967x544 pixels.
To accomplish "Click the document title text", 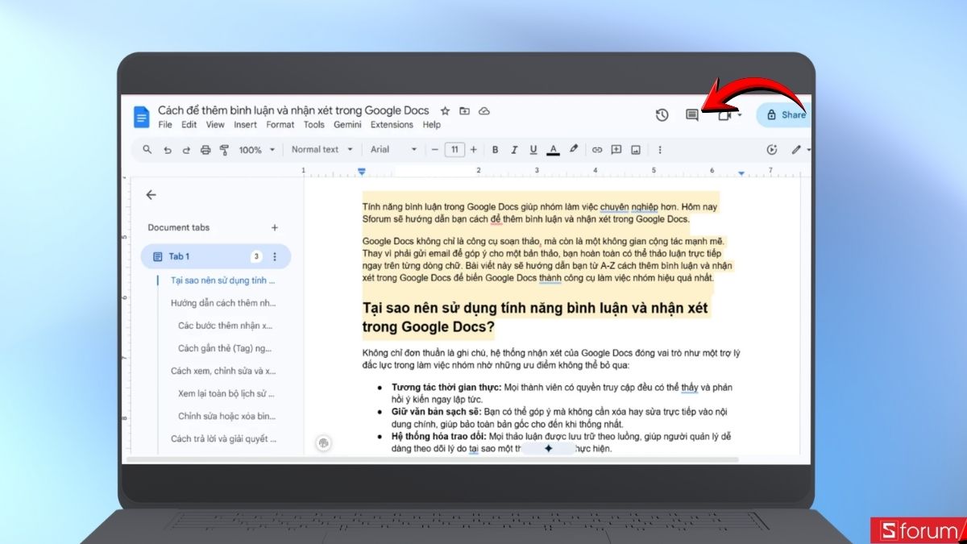I will coord(293,110).
